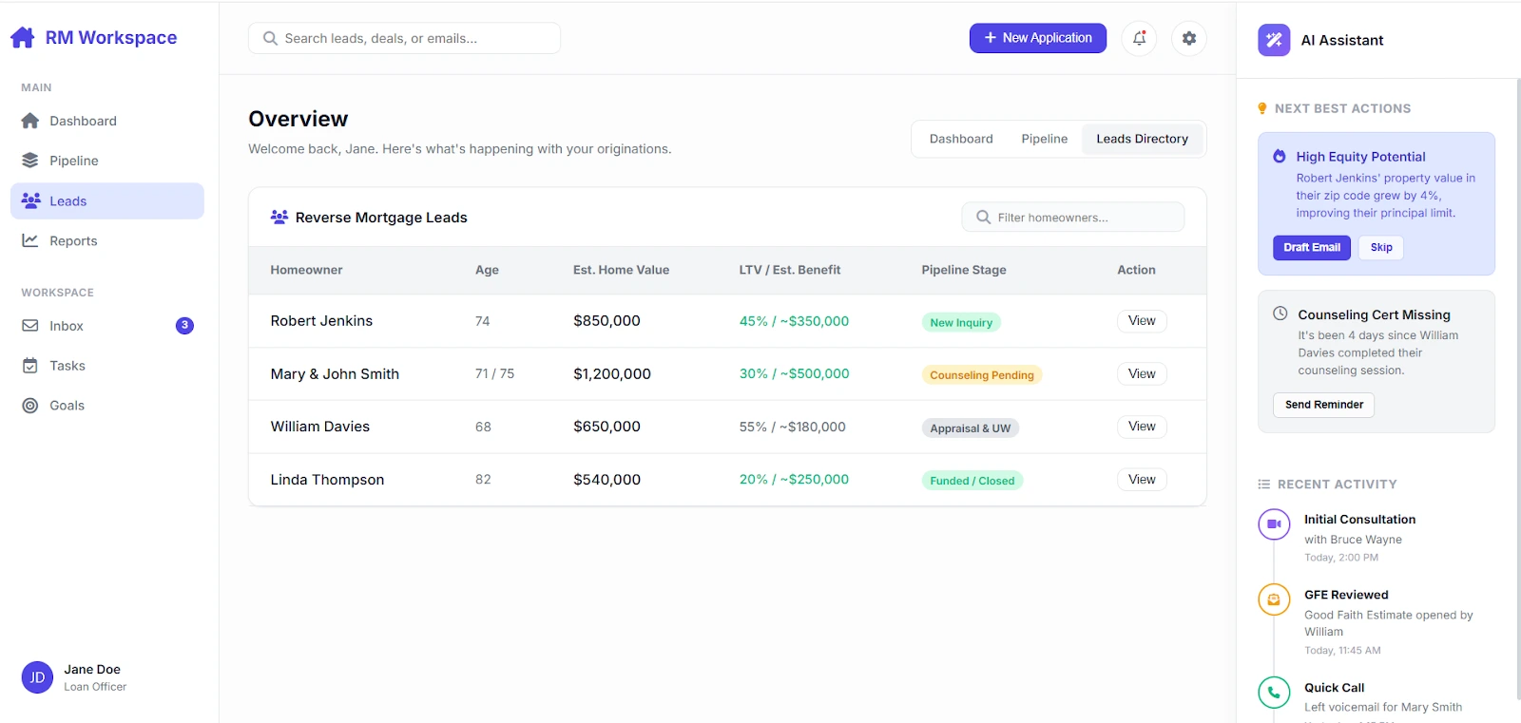View Linda Thompson's lead record
This screenshot has height=723, width=1521.
[x=1141, y=480]
